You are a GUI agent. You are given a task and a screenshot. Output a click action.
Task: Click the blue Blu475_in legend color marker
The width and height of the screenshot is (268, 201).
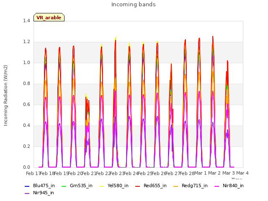point(27,186)
